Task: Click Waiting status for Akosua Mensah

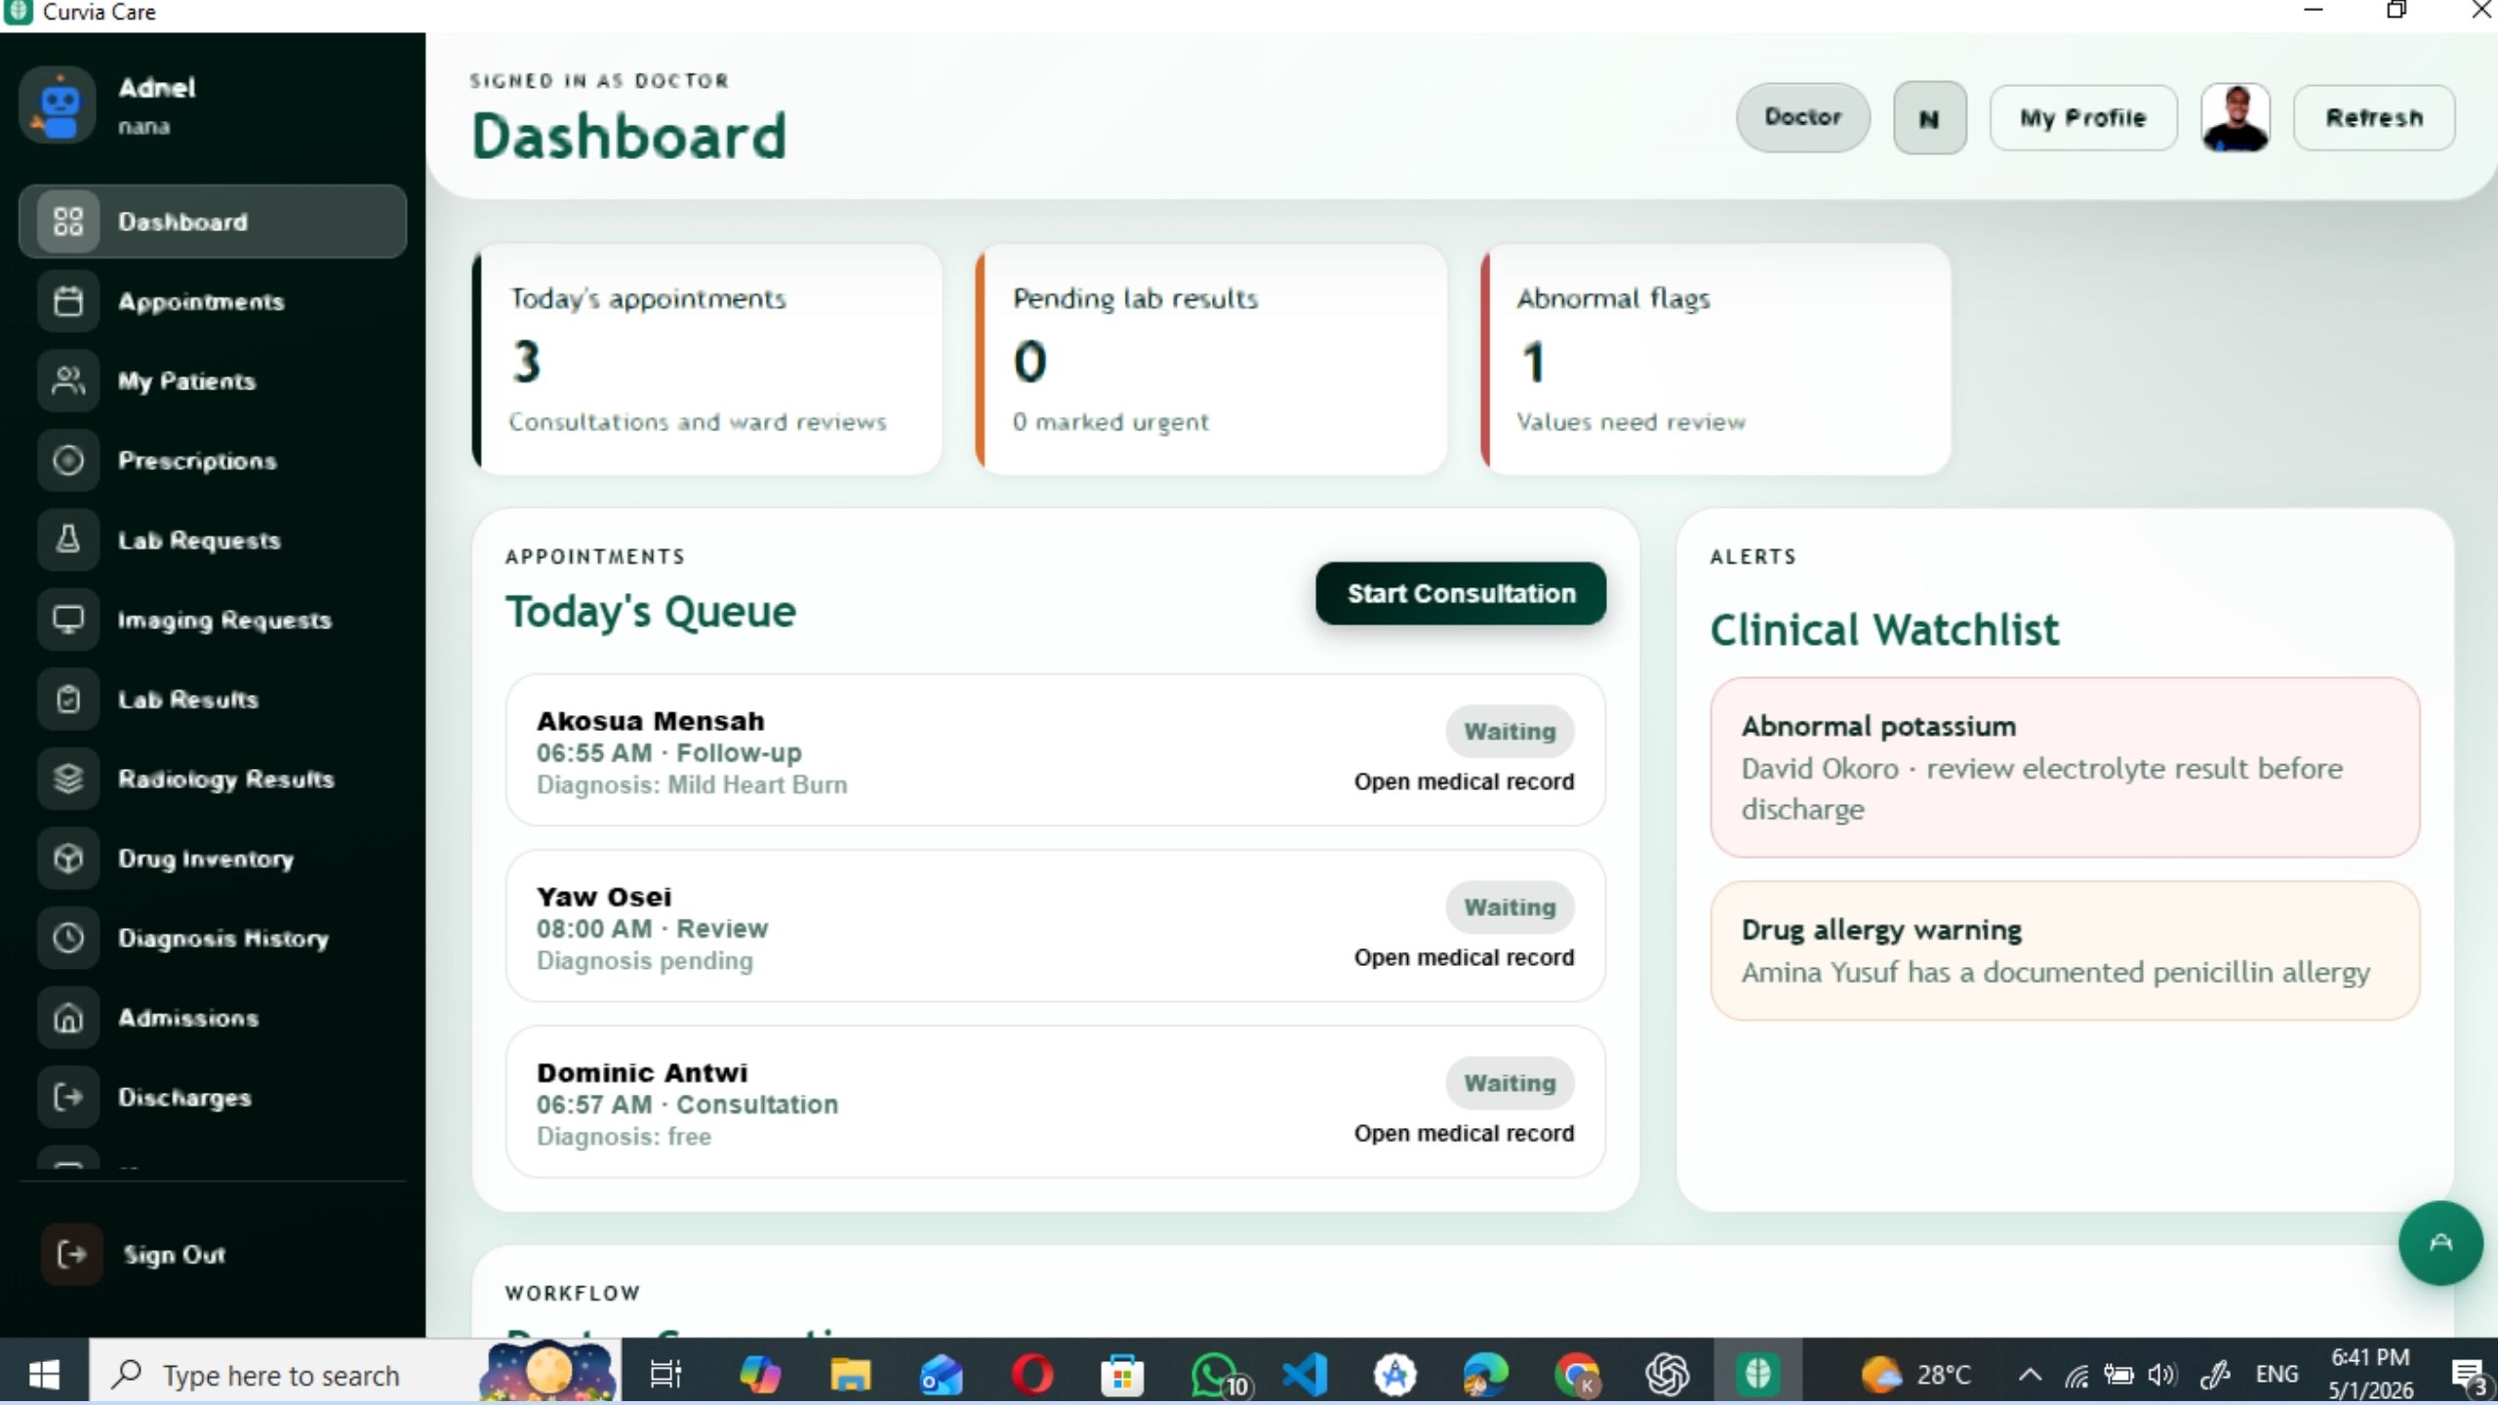Action: (x=1510, y=731)
